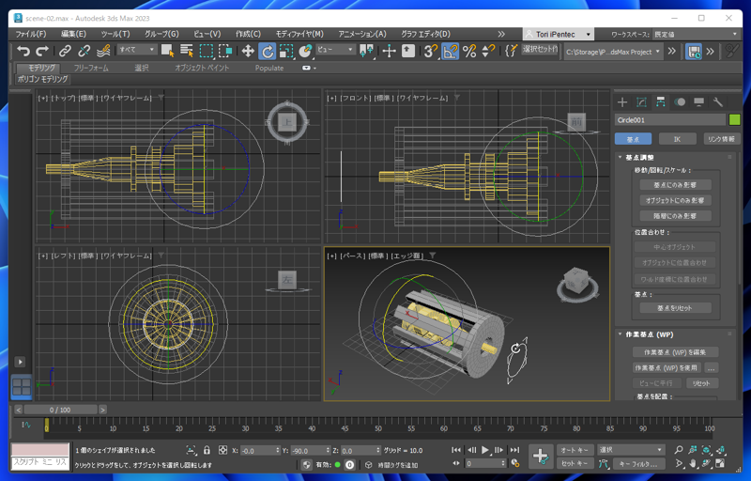The height and width of the screenshot is (481, 751).
Task: Open the selection filter すべて dropdown
Action: (137, 50)
